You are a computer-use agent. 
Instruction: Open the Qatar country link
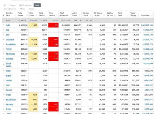pyautogui.click(x=8, y=95)
